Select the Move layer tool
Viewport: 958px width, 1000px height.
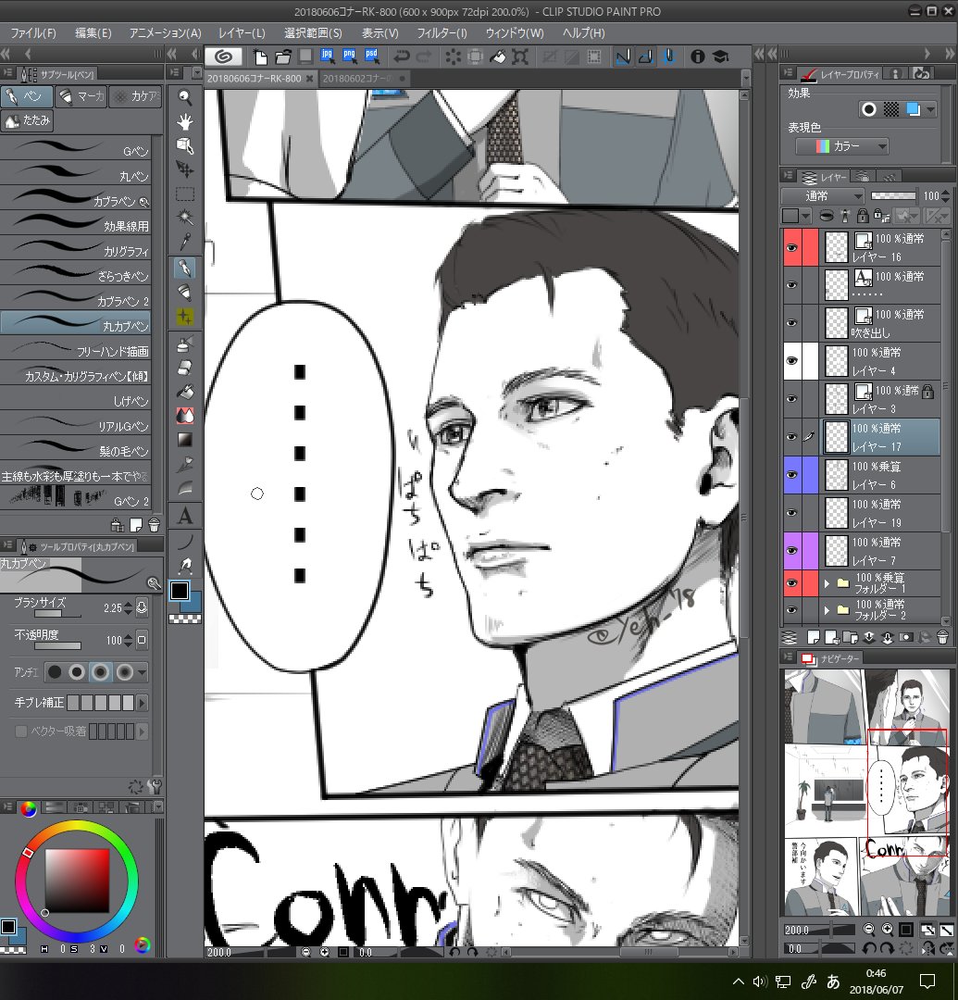pyautogui.click(x=185, y=169)
